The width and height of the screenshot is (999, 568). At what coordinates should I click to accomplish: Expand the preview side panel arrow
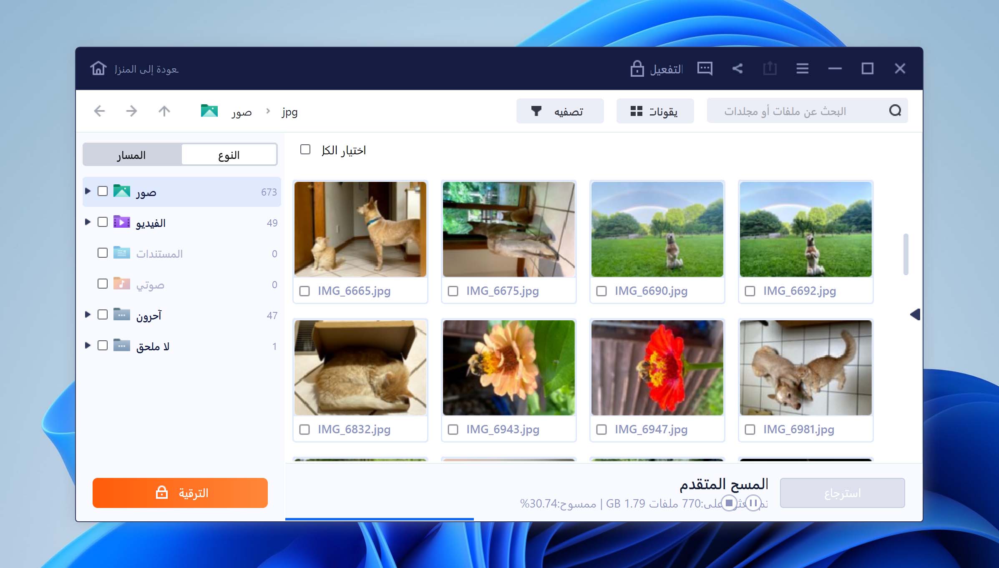(x=915, y=314)
